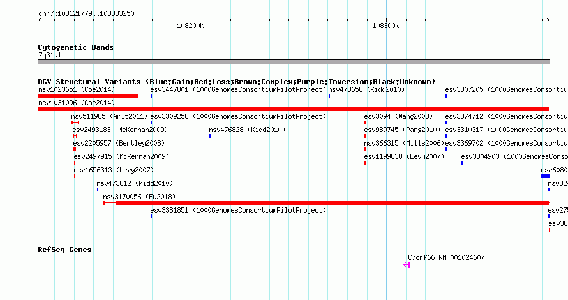Click the RefSeq Genes track title
This screenshot has height=300, width=568.
coord(64,250)
